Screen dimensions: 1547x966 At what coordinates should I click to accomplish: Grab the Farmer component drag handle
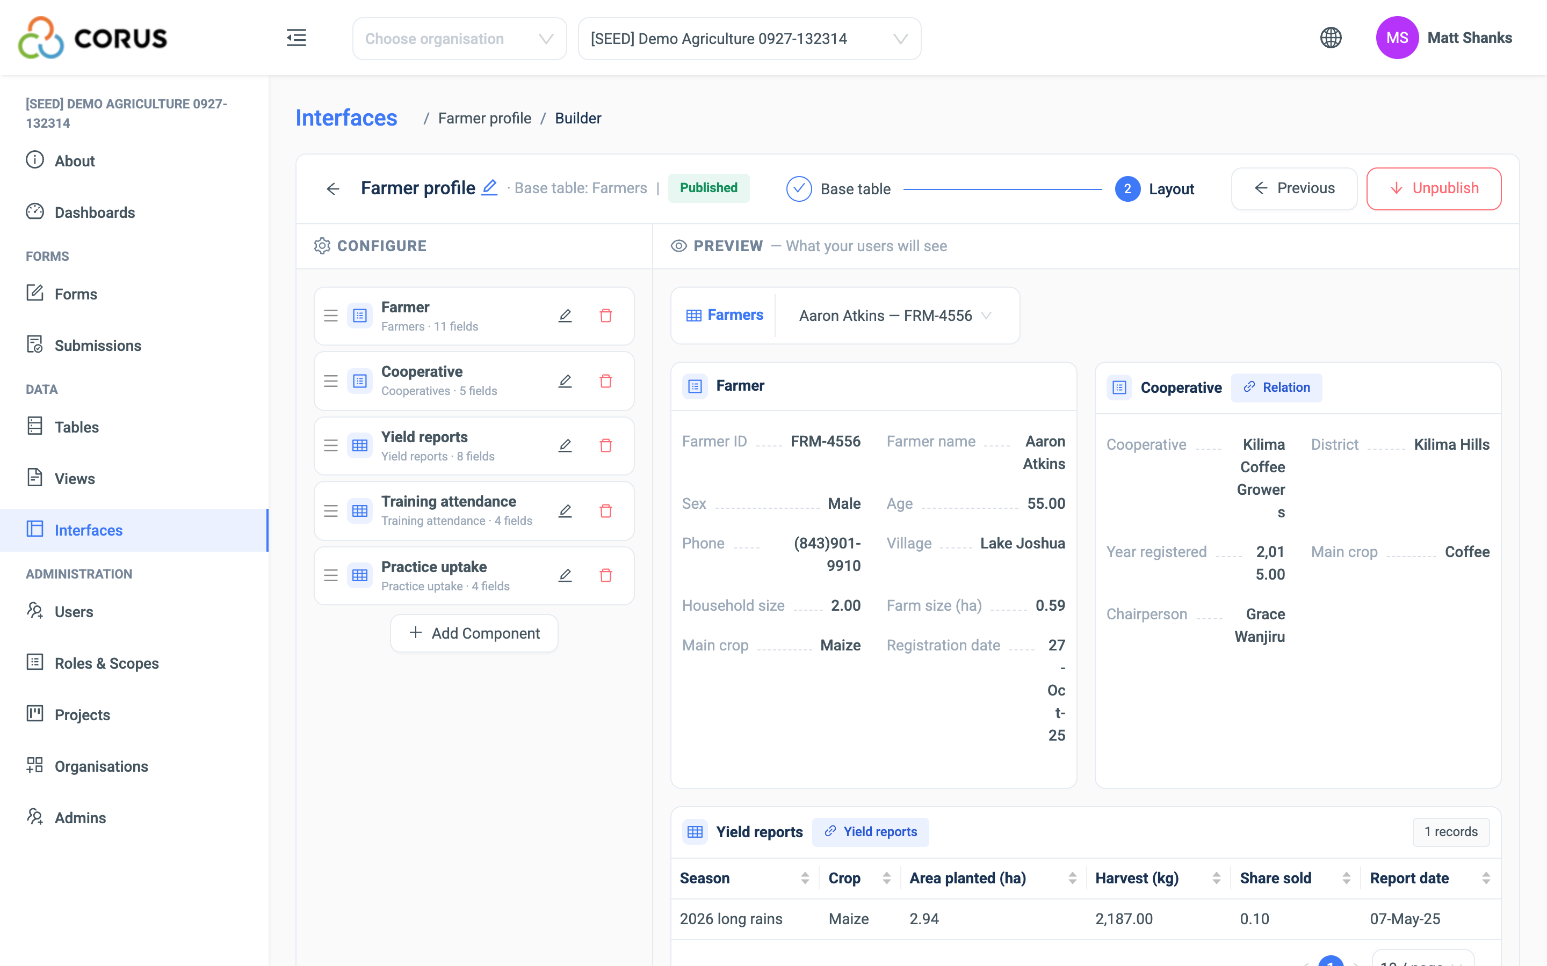pyautogui.click(x=330, y=316)
